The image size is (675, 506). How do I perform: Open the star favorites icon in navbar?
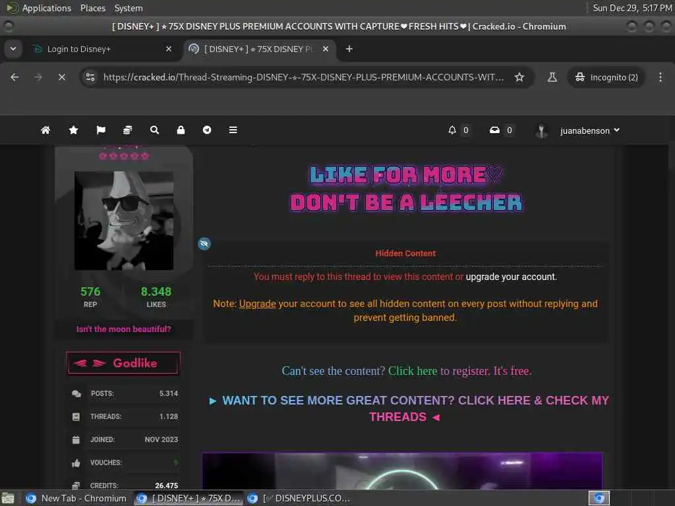click(74, 130)
